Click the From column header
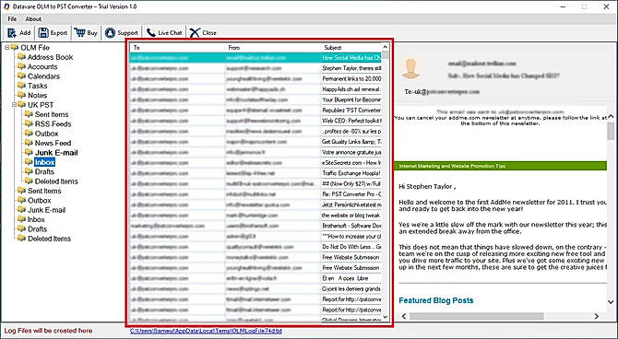The image size is (618, 339). tap(273, 48)
